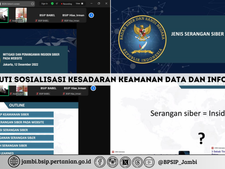Click the outline item 'H SERANGAN SIBER'

(x=27, y=146)
